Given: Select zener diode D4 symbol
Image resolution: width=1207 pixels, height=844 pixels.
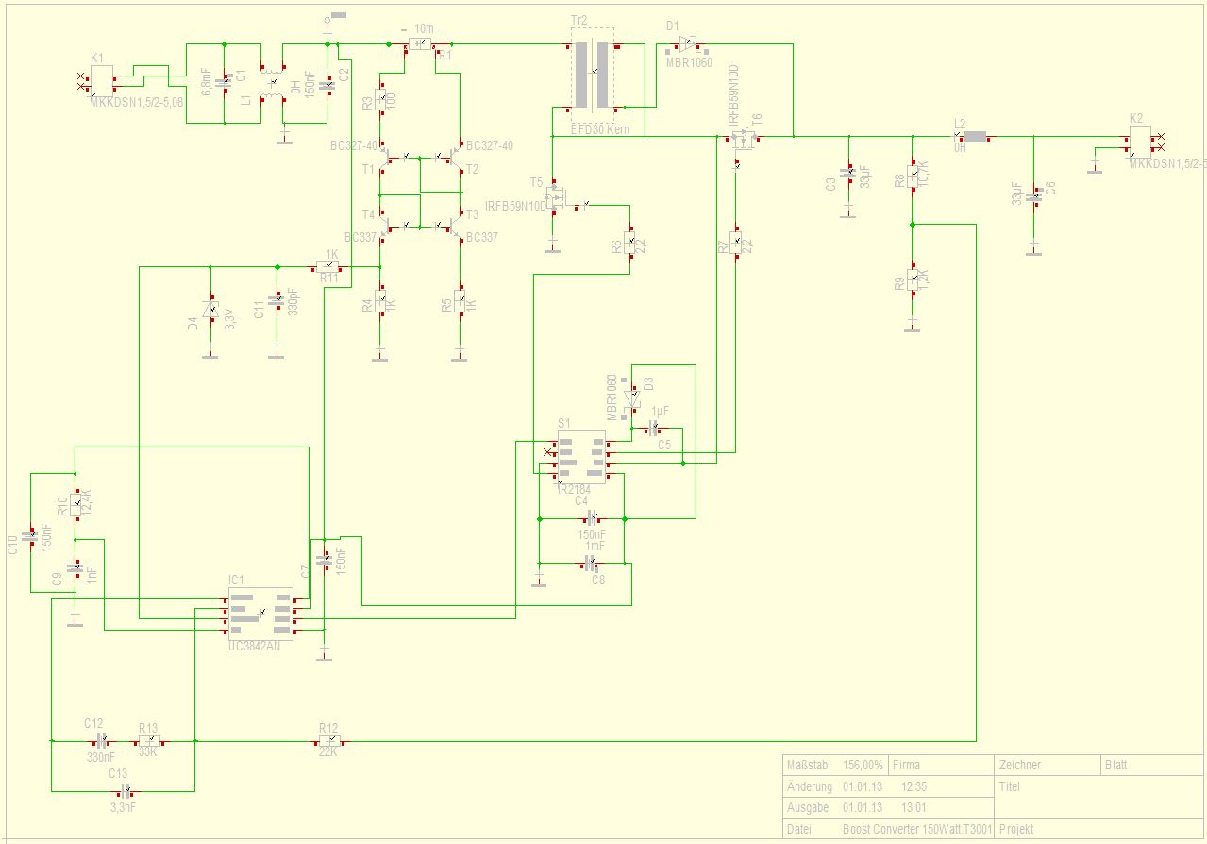Looking at the screenshot, I should pyautogui.click(x=210, y=309).
